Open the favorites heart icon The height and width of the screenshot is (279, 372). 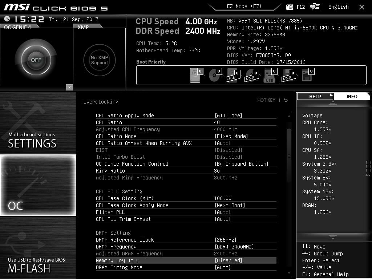pyautogui.click(x=315, y=7)
